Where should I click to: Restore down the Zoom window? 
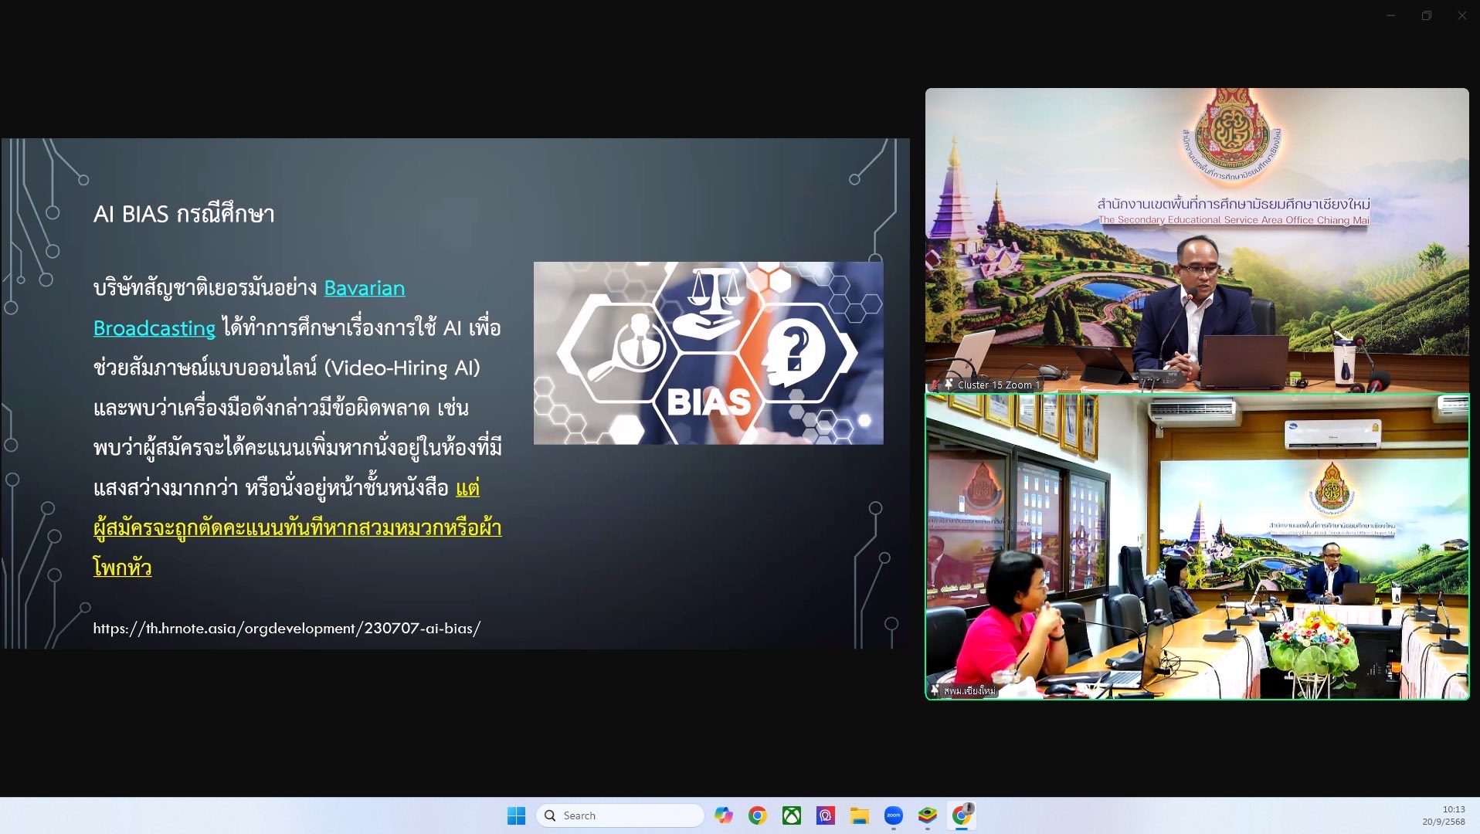(1426, 15)
